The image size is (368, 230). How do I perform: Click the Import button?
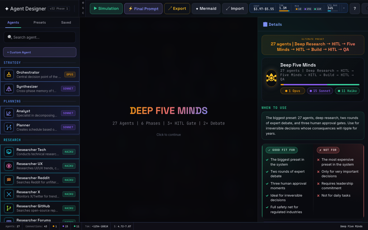click(x=235, y=9)
